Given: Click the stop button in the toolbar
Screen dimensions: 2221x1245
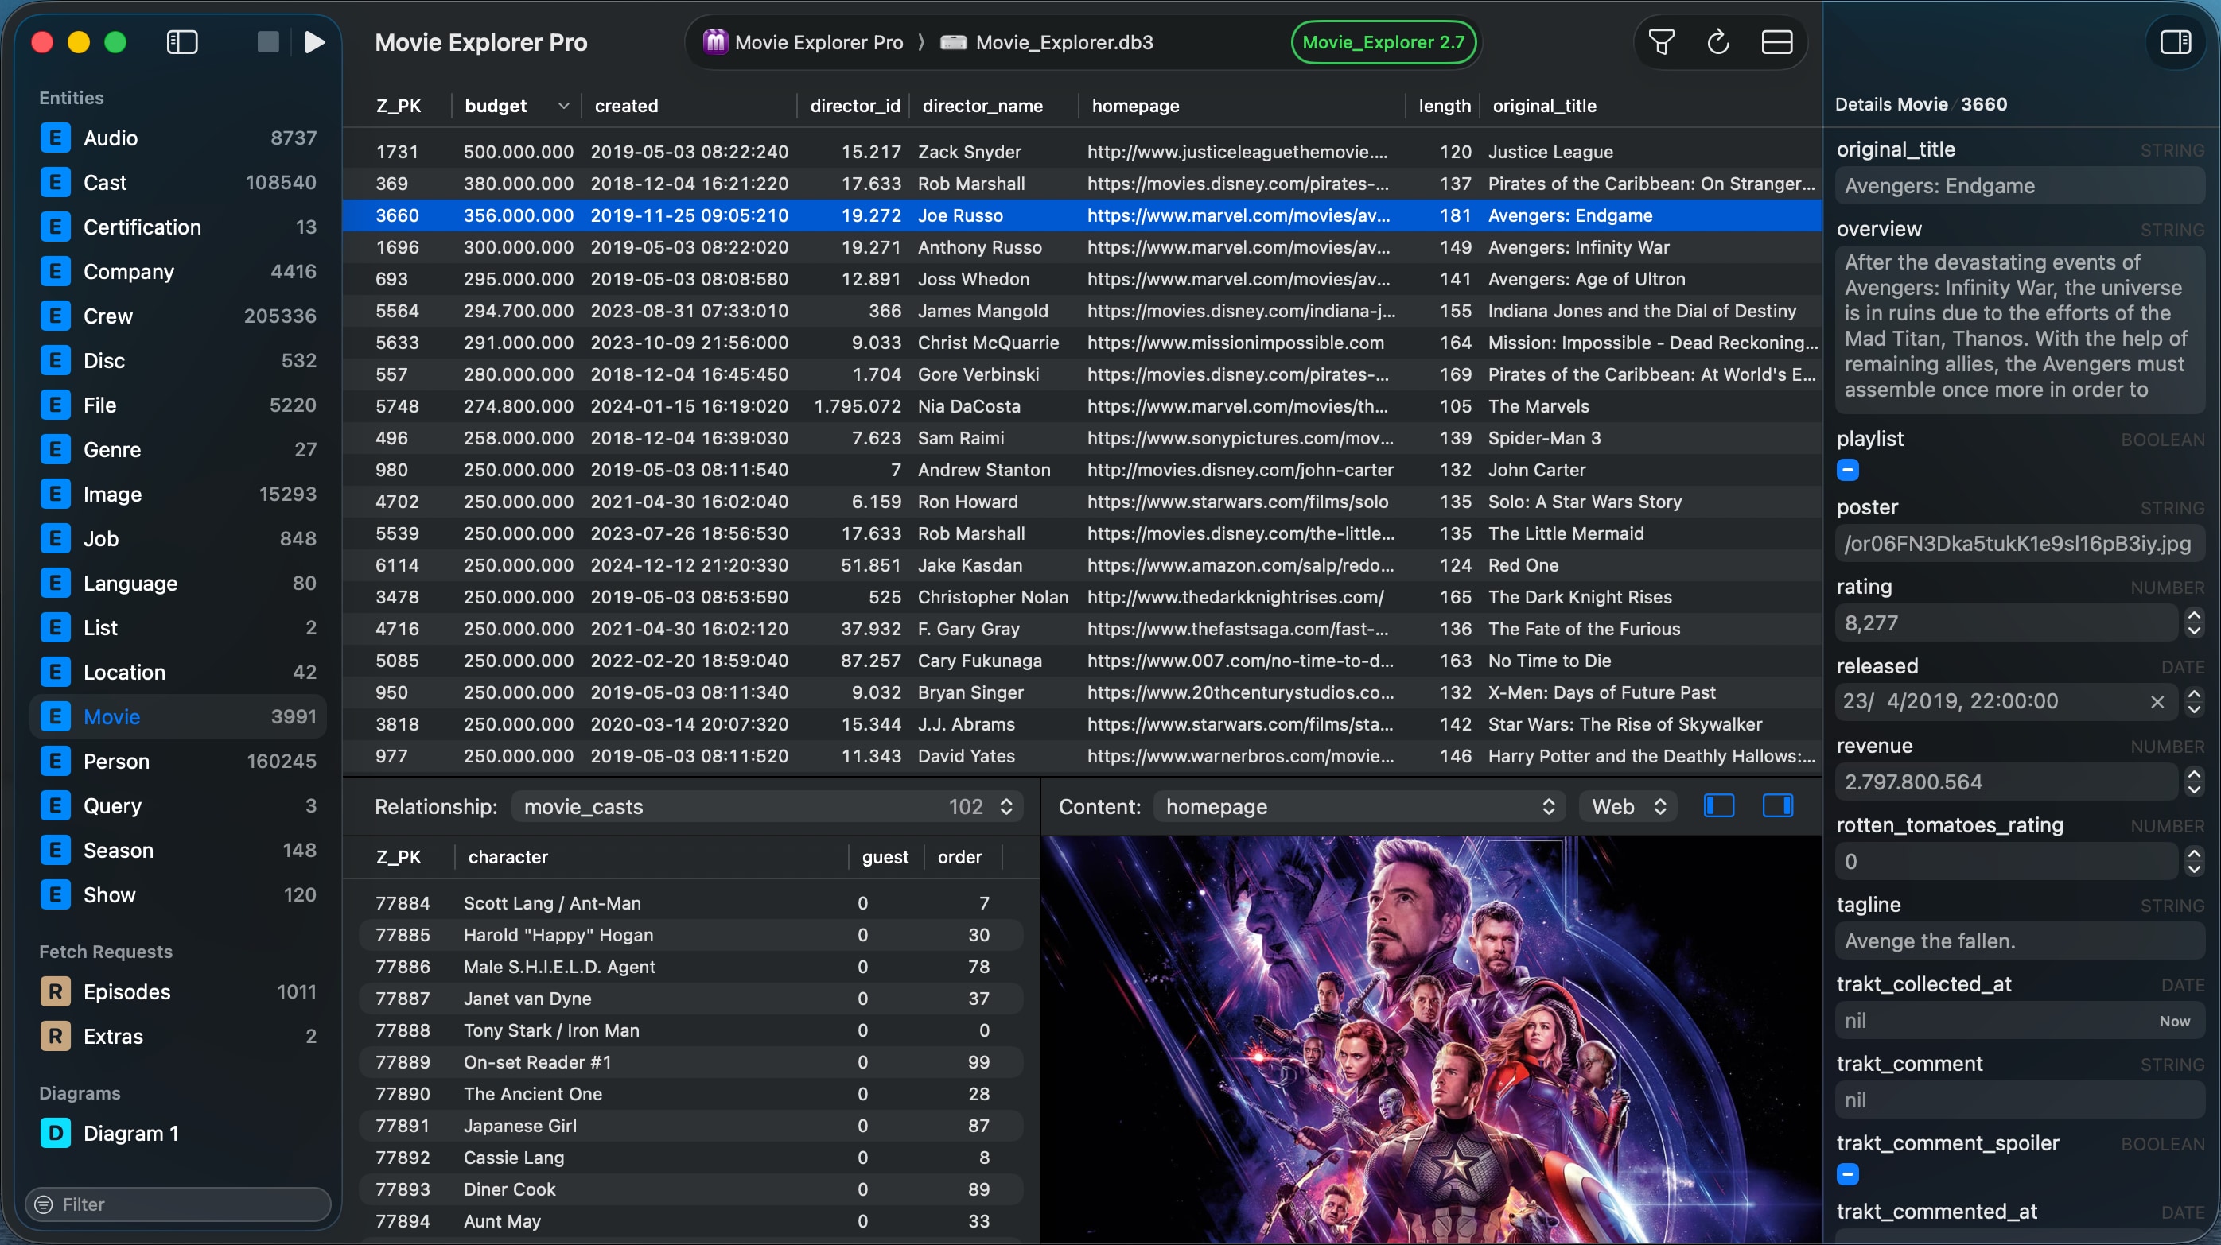Looking at the screenshot, I should pyautogui.click(x=268, y=42).
